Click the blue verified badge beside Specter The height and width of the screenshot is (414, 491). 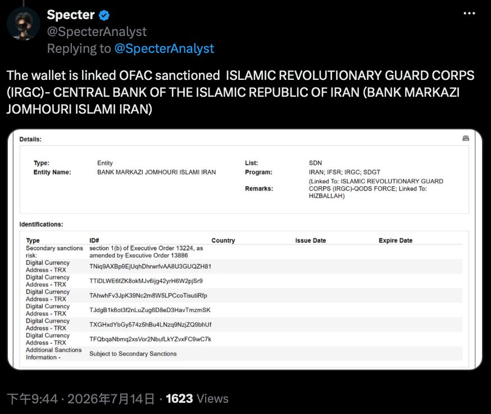pyautogui.click(x=104, y=15)
